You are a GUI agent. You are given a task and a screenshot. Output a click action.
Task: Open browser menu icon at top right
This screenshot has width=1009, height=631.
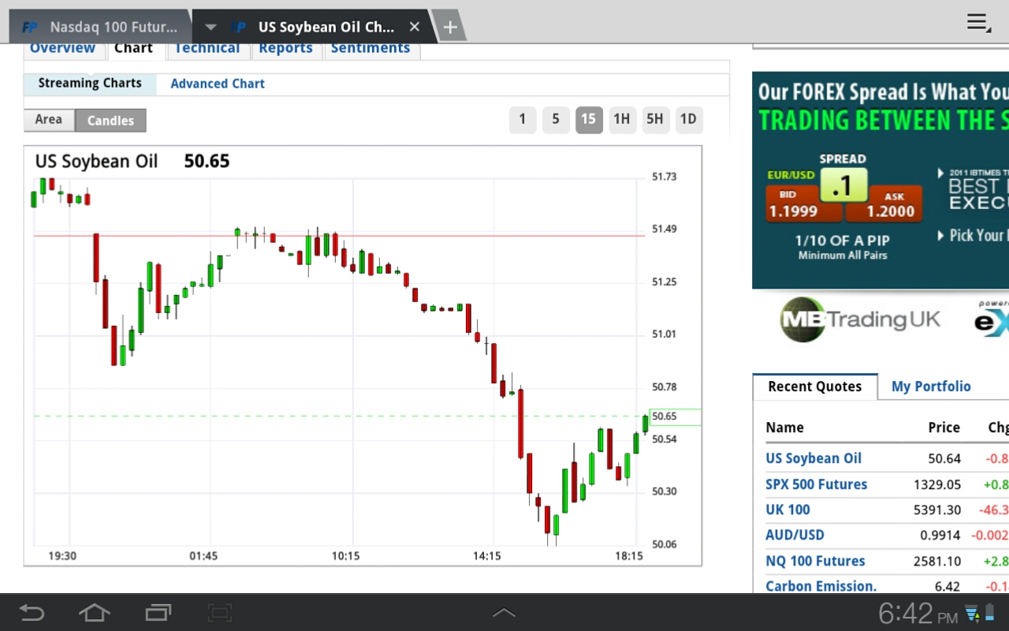pos(979,23)
